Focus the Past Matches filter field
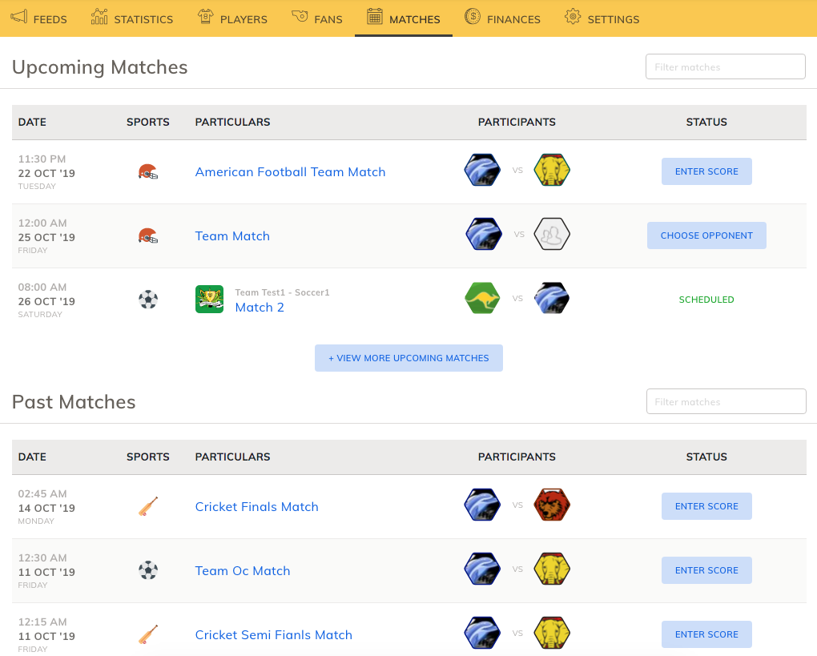 point(726,401)
